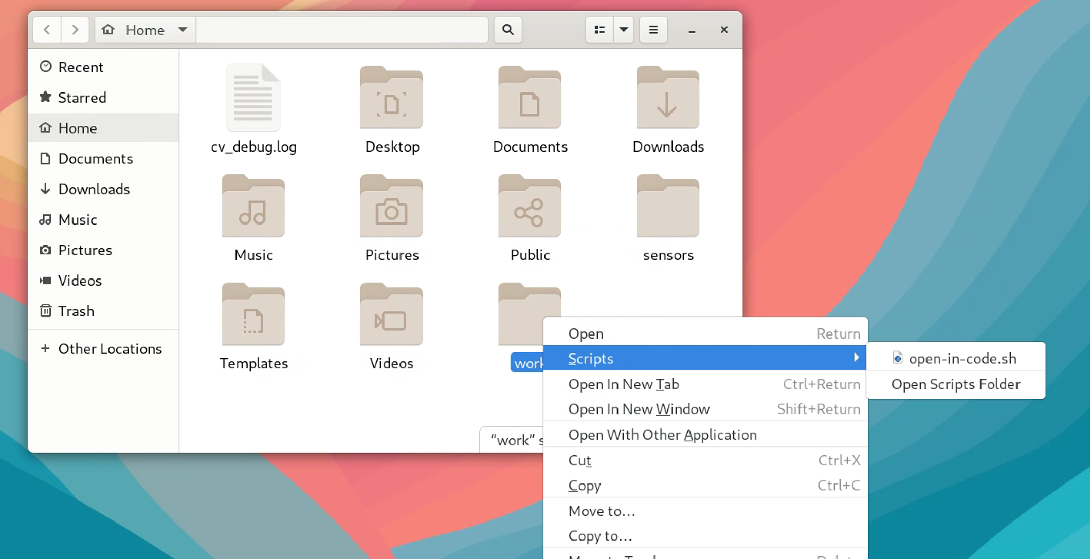The height and width of the screenshot is (559, 1090).
Task: Run the open-in-code.sh script
Action: [961, 358]
